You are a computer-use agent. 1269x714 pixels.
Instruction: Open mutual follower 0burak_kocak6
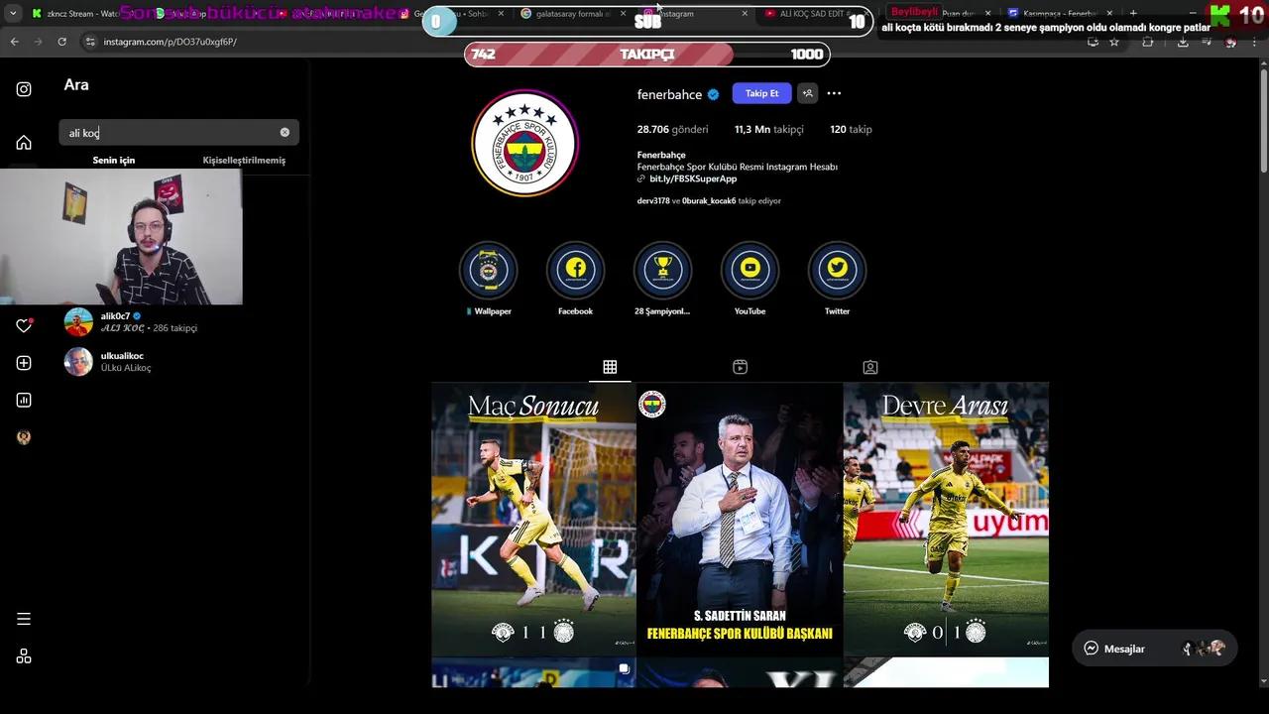click(709, 200)
